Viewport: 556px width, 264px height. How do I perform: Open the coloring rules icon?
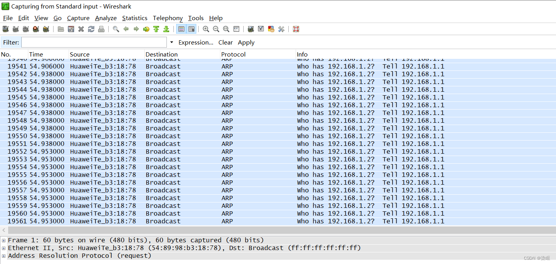coord(271,29)
